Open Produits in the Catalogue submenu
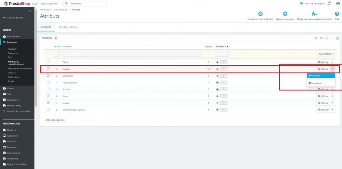The width and height of the screenshot is (342, 169). (12, 49)
